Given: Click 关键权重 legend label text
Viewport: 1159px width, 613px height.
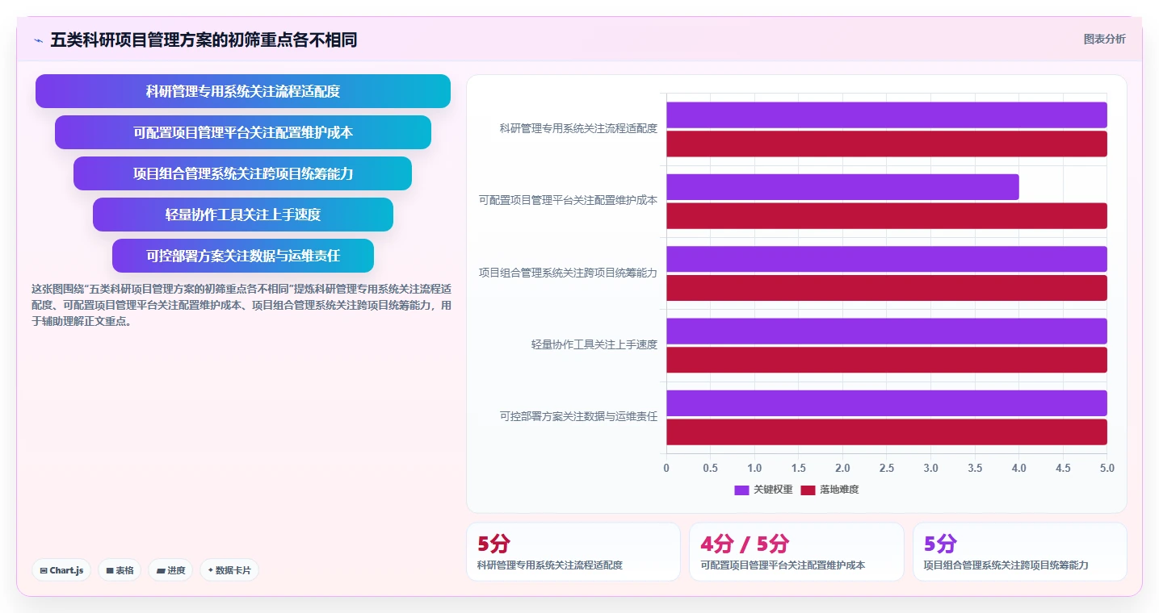Looking at the screenshot, I should [773, 490].
